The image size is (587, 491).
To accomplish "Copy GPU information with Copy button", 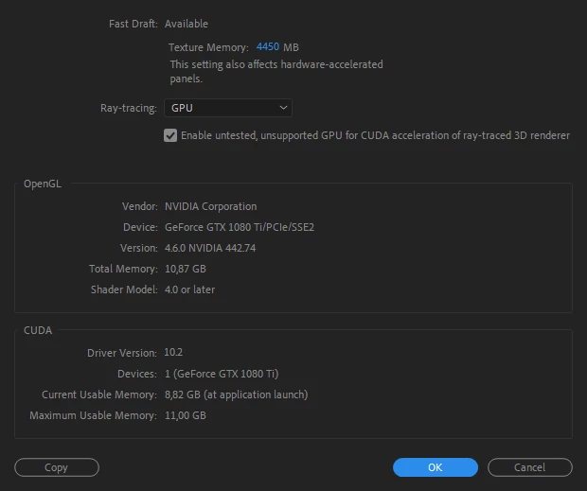I will (57, 467).
